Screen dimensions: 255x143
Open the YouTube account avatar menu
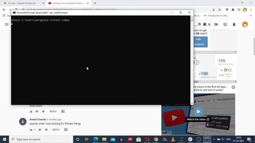point(245,25)
